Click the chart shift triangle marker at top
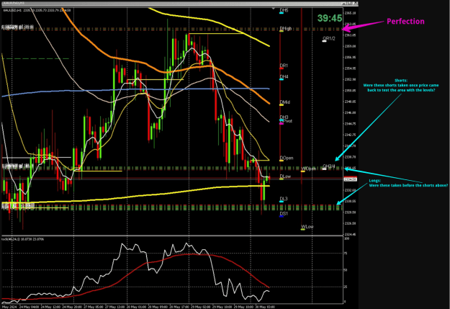450x309 pixels. [x=273, y=9]
